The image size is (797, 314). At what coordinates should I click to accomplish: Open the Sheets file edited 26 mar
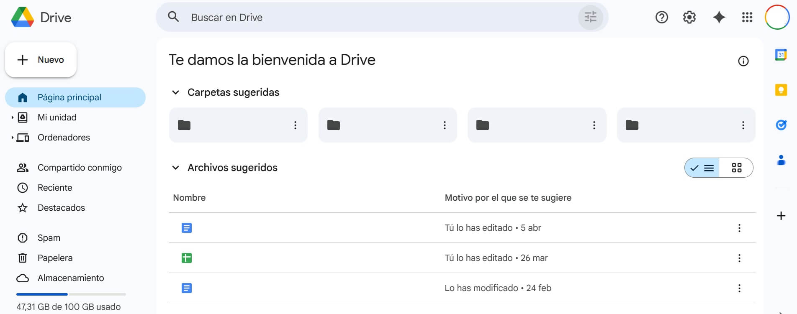(187, 258)
